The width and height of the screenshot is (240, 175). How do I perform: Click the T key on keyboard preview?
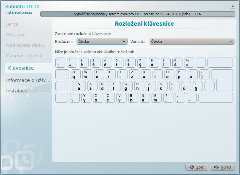click(123, 74)
